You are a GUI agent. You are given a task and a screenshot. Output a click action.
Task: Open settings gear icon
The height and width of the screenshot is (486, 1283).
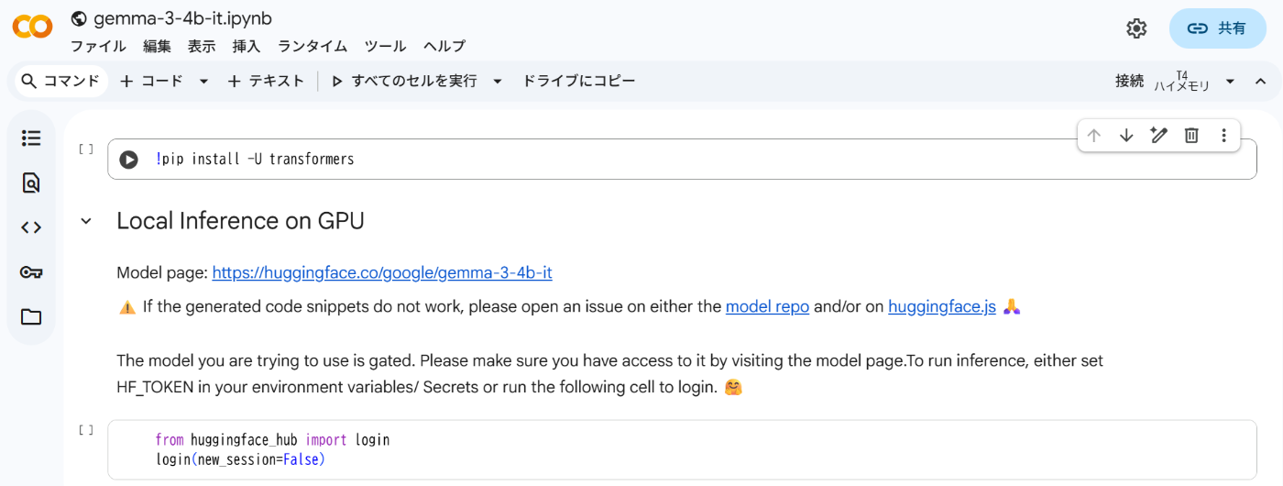pos(1136,28)
